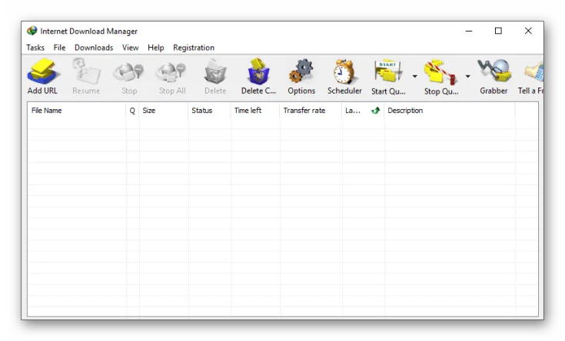Sort by the Time left column header

click(255, 110)
